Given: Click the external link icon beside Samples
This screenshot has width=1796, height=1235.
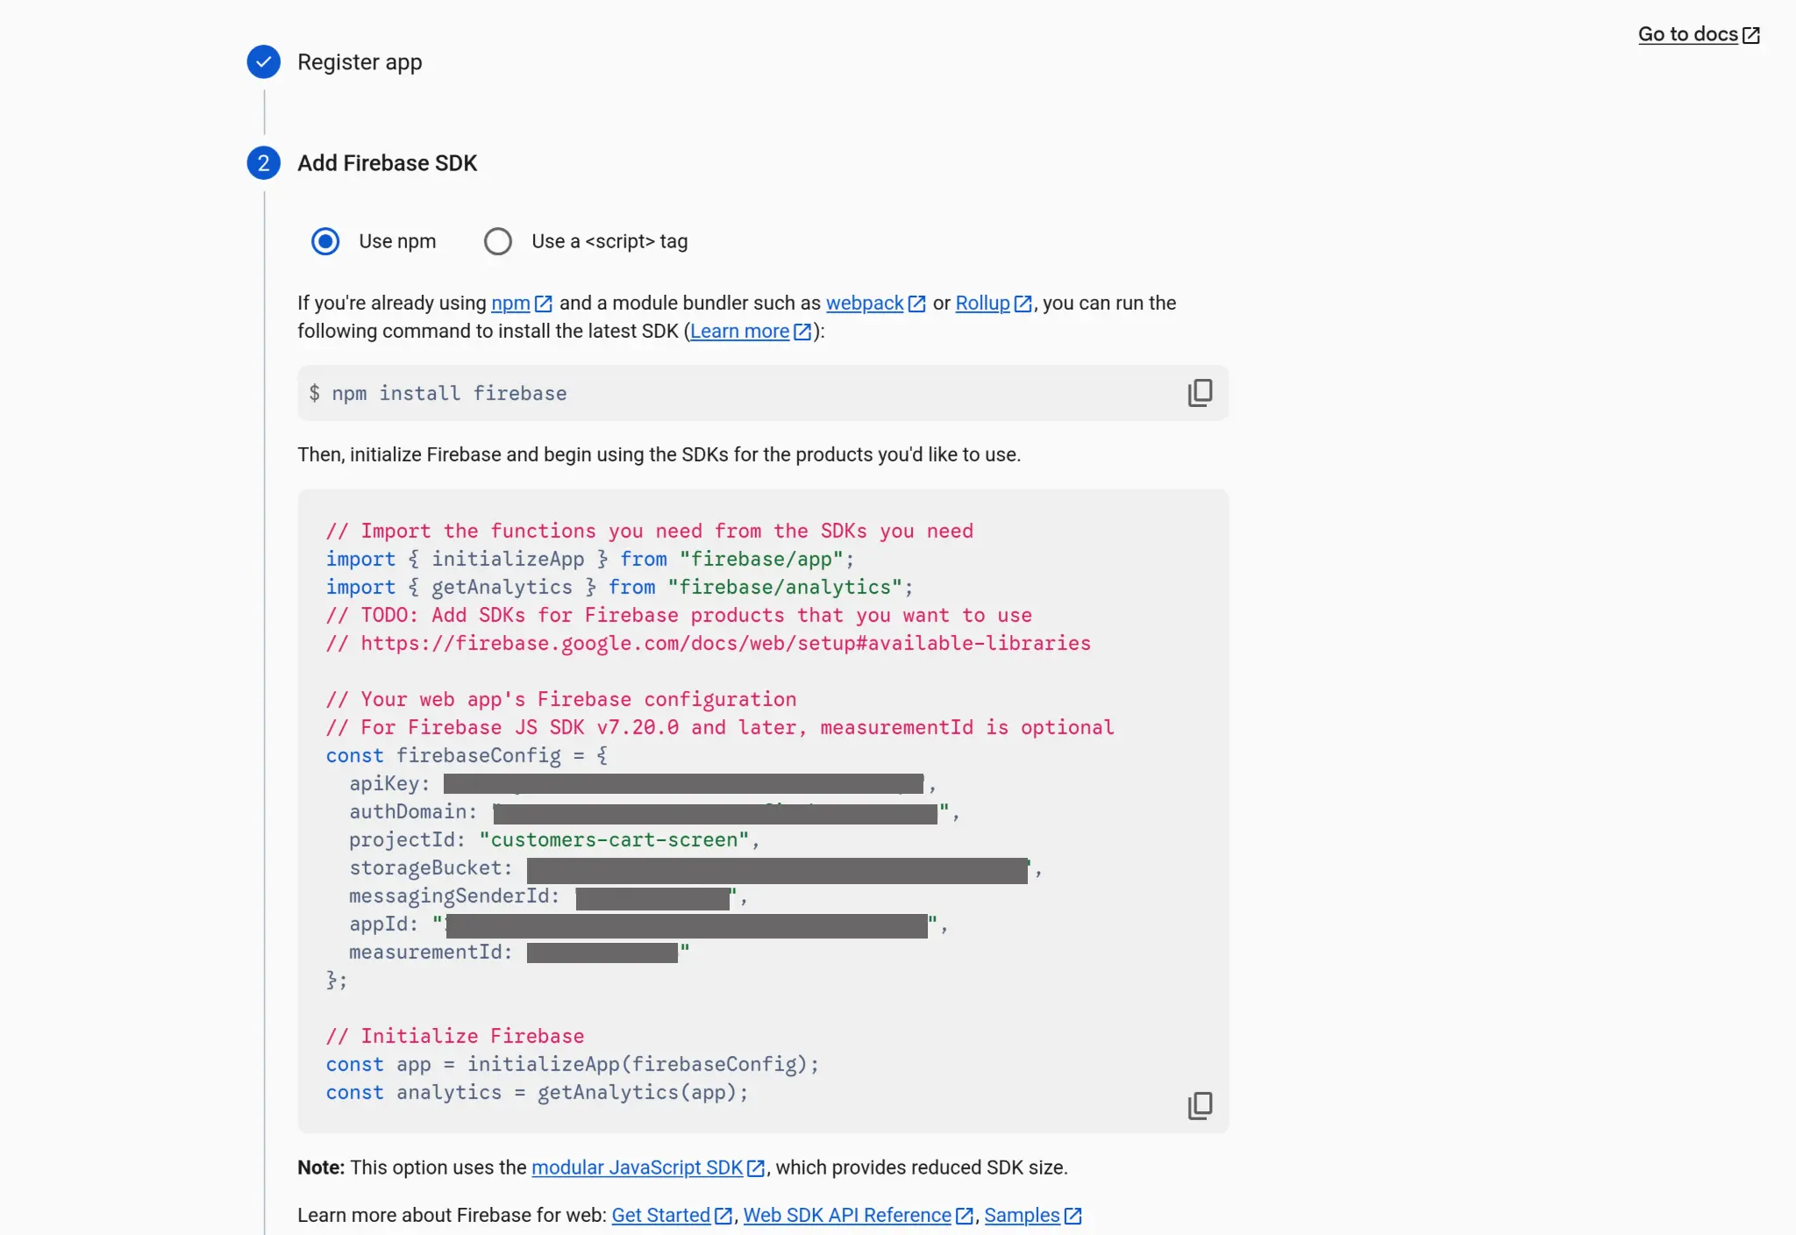Looking at the screenshot, I should coord(1073,1215).
